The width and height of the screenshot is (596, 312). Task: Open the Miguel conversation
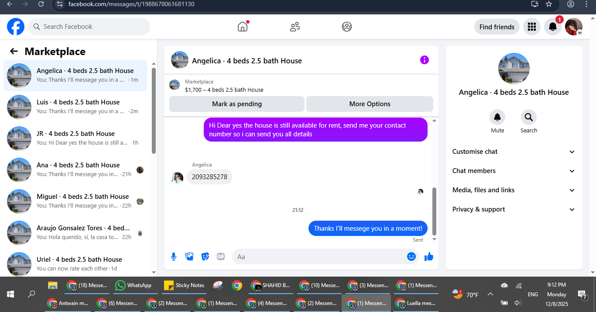(75, 201)
